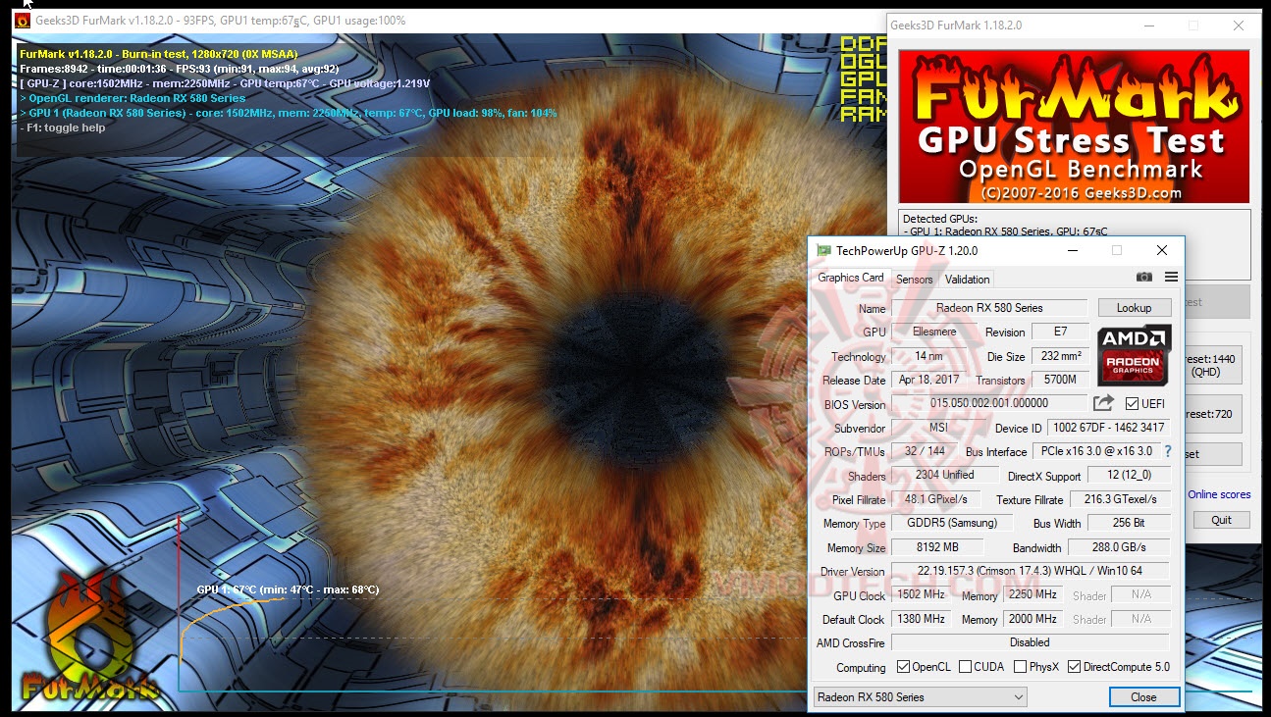Image resolution: width=1271 pixels, height=717 pixels.
Task: Switch to the Sensors tab
Action: (x=915, y=280)
